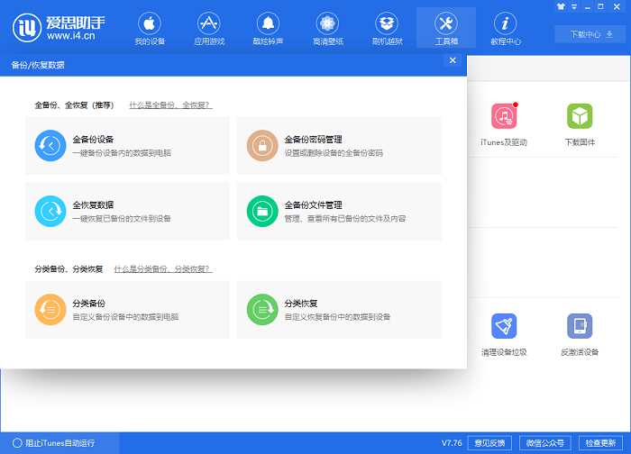This screenshot has height=454, width=631.
Task: Click the 微信公众号 button
Action: 544,443
